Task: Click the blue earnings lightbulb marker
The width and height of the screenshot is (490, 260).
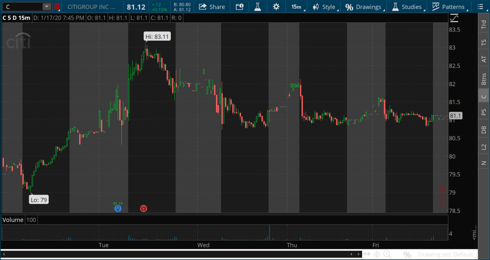Action: (118, 208)
